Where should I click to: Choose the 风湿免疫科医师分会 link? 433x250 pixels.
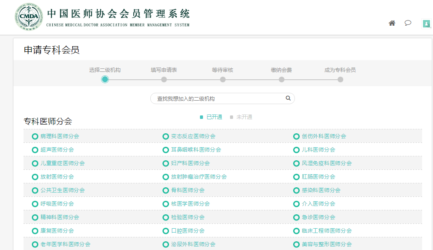327,163
